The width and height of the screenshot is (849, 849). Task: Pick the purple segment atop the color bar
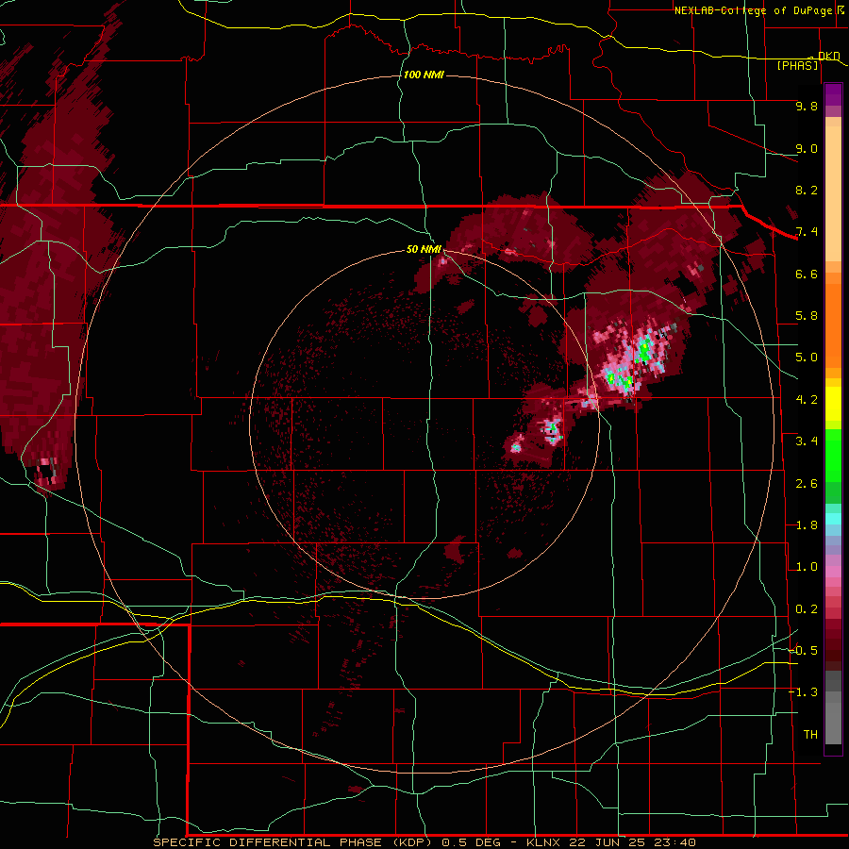(x=833, y=95)
